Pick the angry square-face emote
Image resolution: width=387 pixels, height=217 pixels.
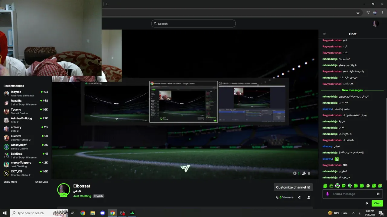point(331,186)
